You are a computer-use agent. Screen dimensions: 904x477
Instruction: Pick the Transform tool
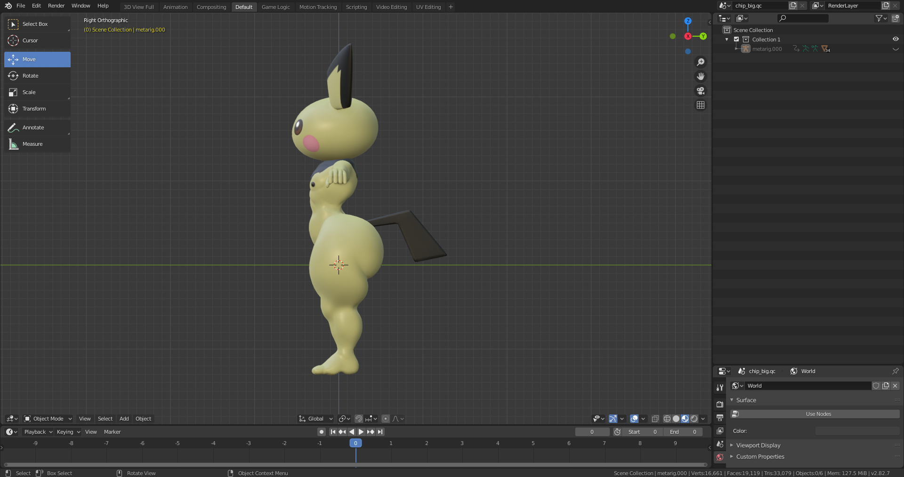(37, 109)
